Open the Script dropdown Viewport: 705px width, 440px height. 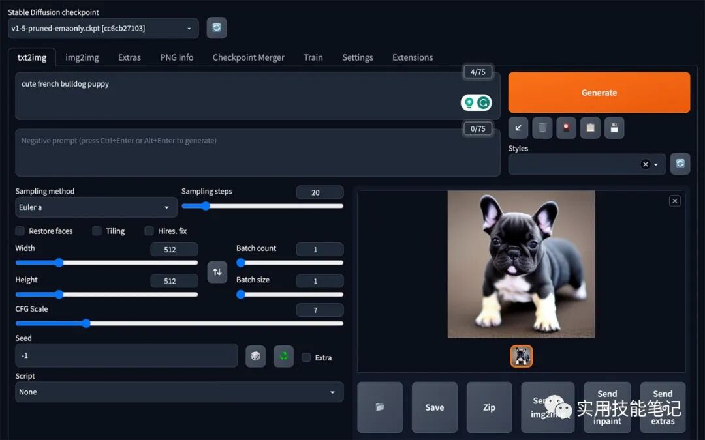180,392
